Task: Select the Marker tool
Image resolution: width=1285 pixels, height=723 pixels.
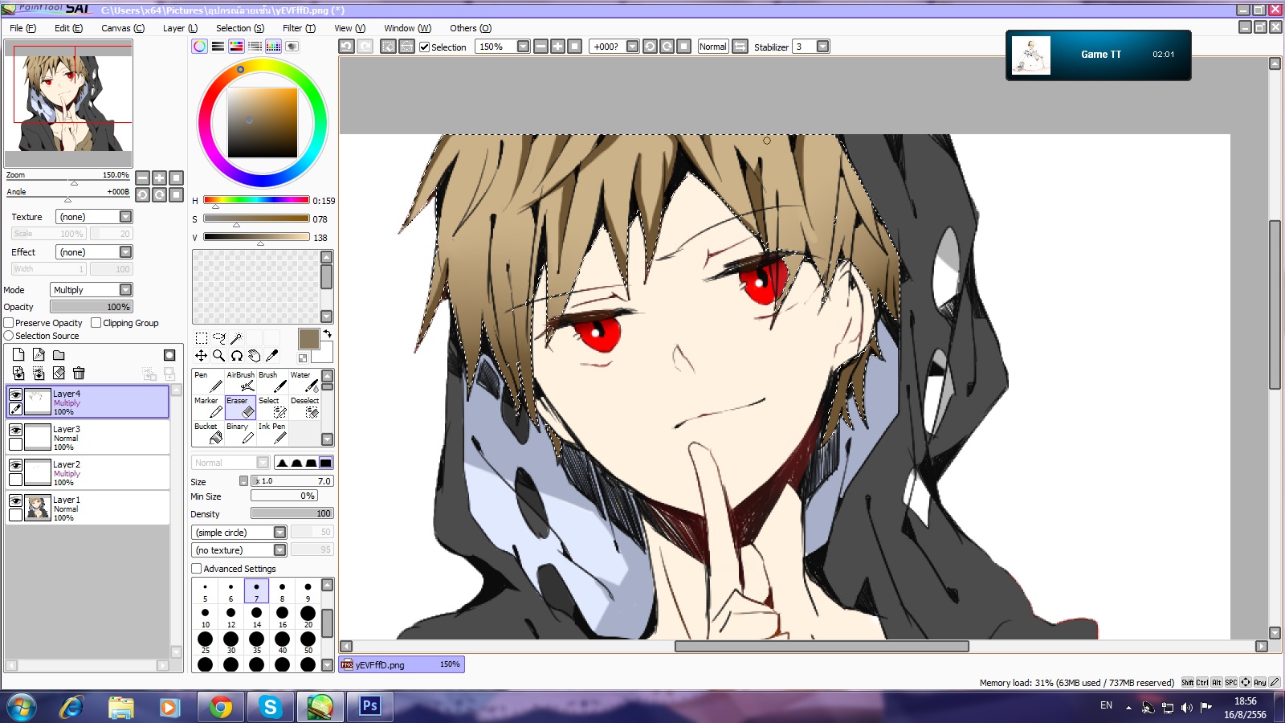Action: pos(208,407)
